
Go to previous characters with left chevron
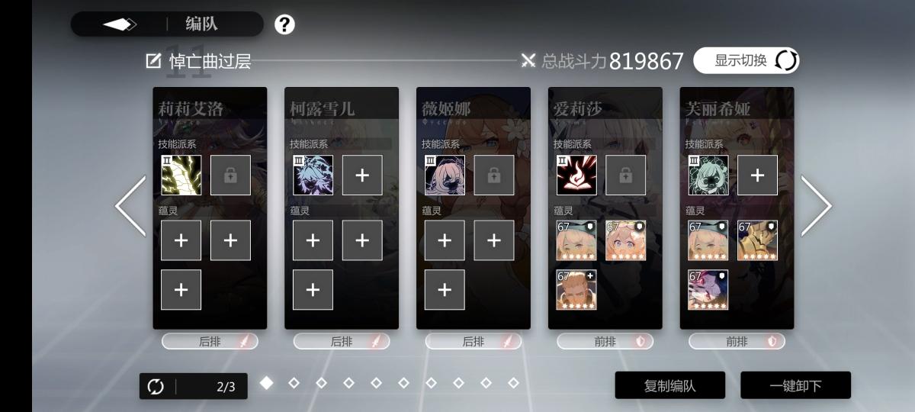pos(130,206)
